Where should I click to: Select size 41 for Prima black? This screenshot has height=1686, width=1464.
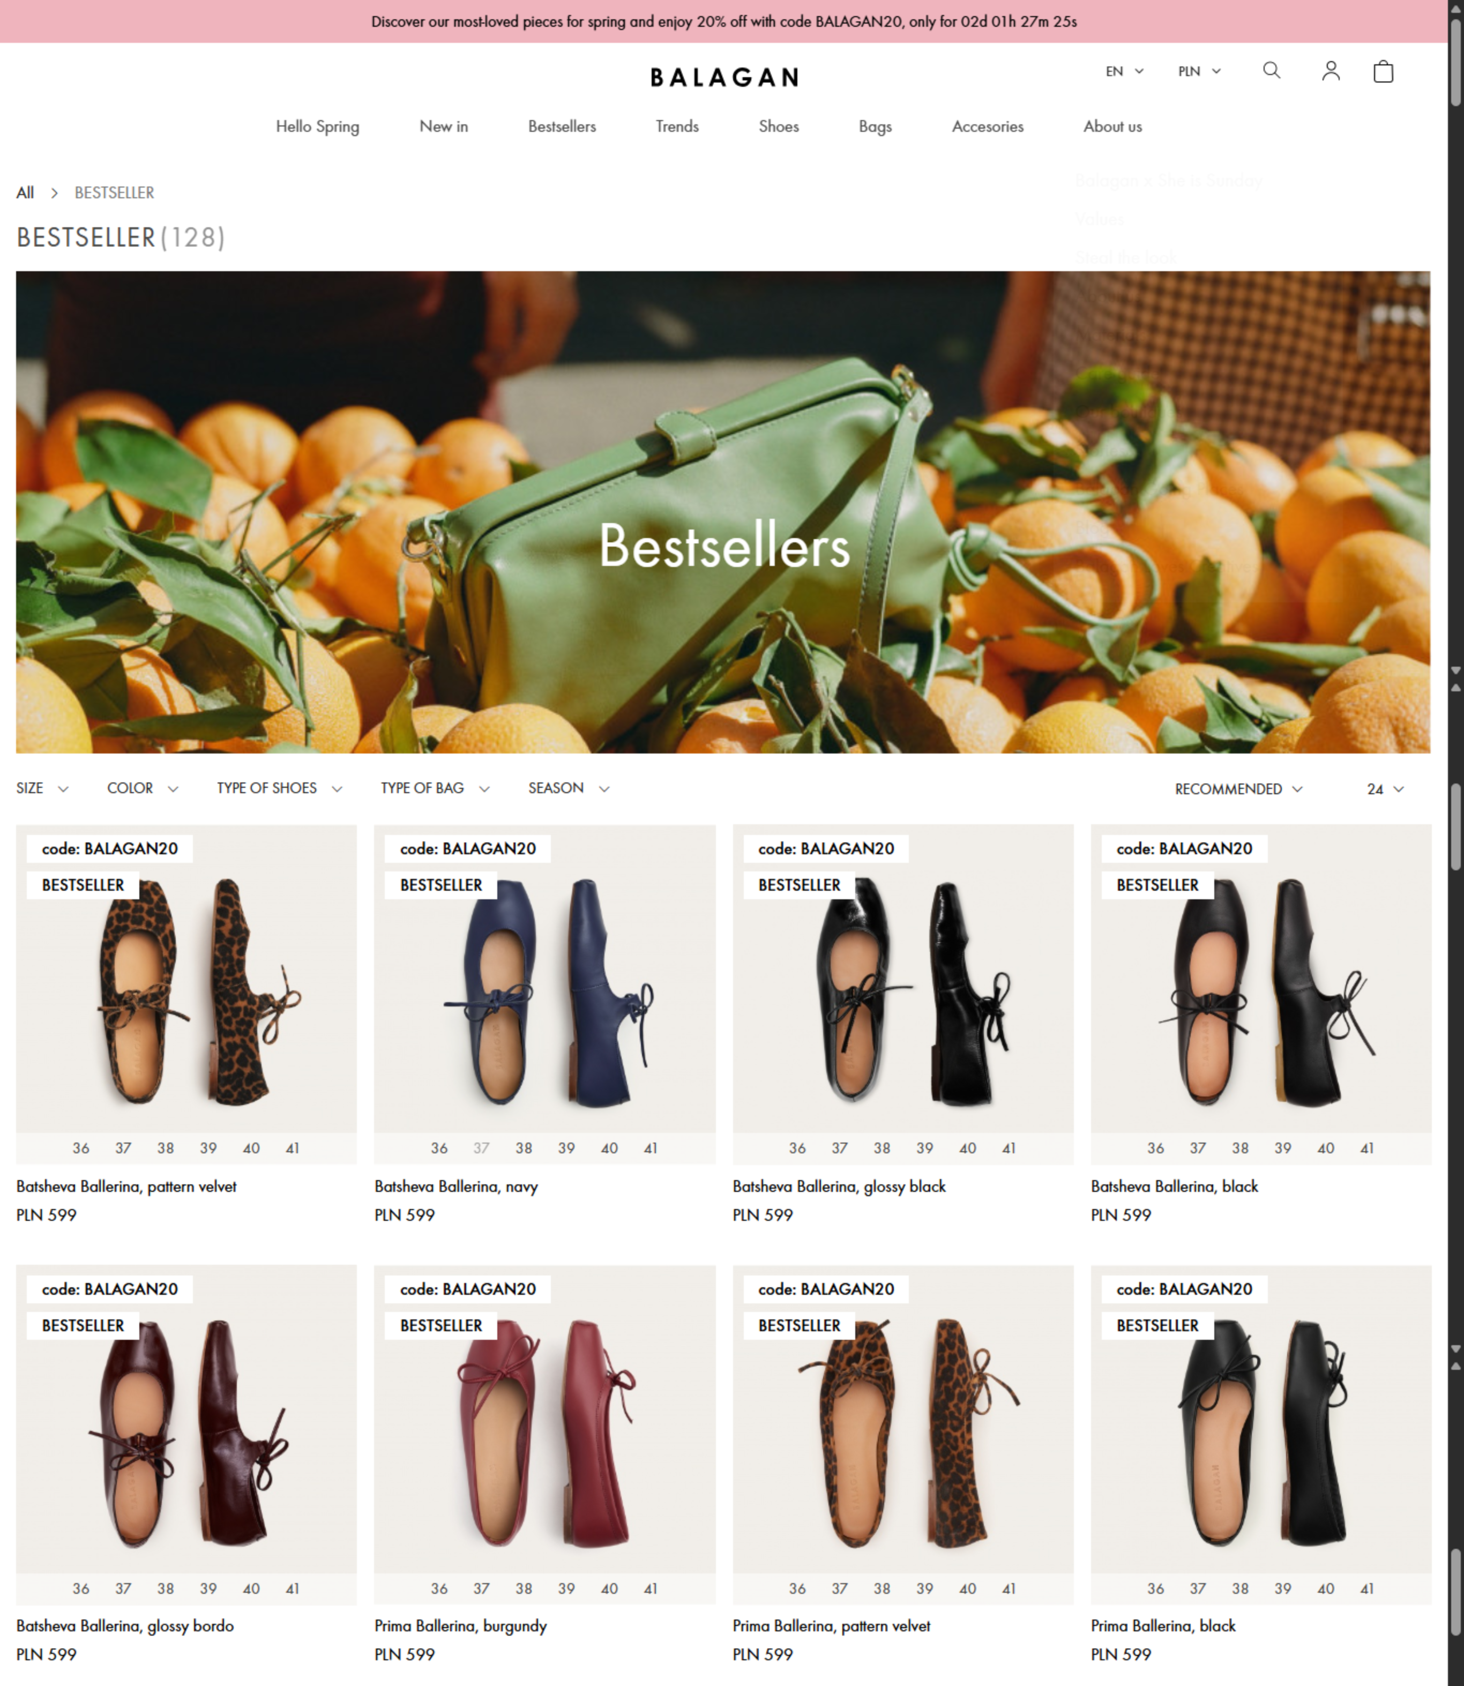click(1367, 1589)
